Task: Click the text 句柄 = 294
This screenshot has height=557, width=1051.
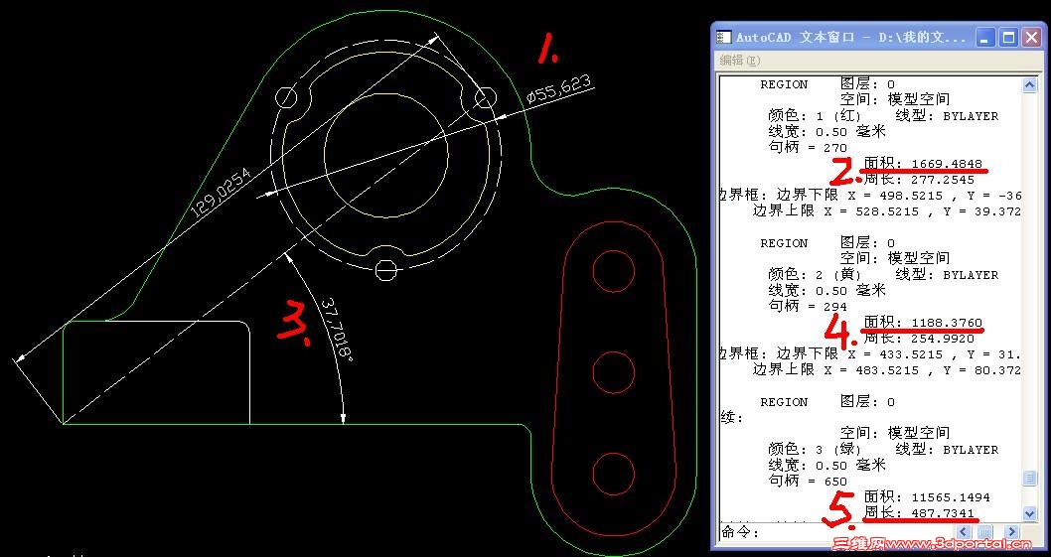Action: (808, 307)
